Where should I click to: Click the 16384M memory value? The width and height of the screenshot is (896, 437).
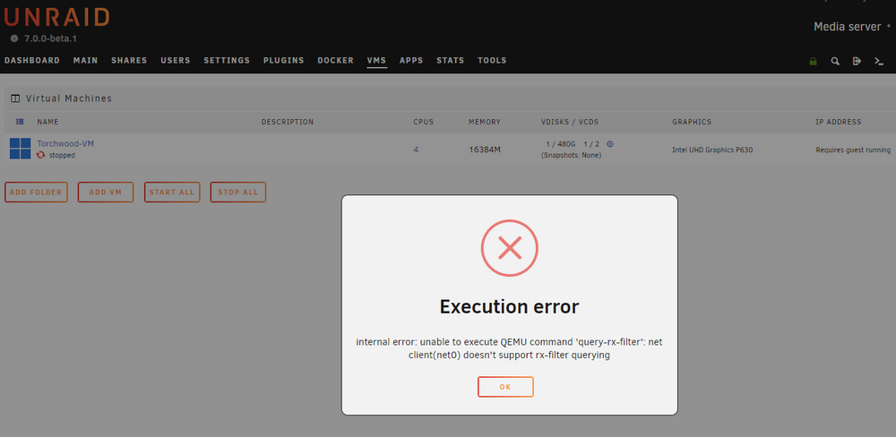(485, 150)
